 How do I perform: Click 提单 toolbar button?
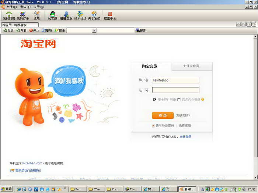pos(60,31)
